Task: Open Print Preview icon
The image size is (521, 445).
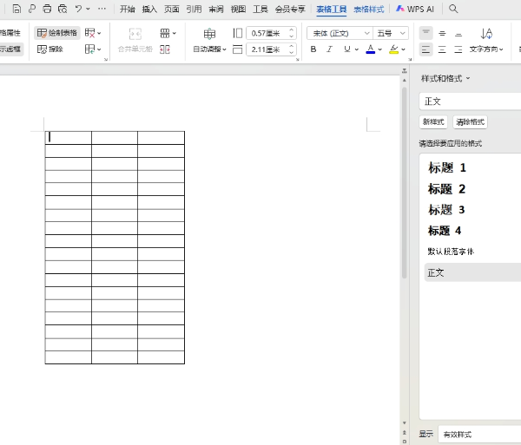Action: (63, 9)
